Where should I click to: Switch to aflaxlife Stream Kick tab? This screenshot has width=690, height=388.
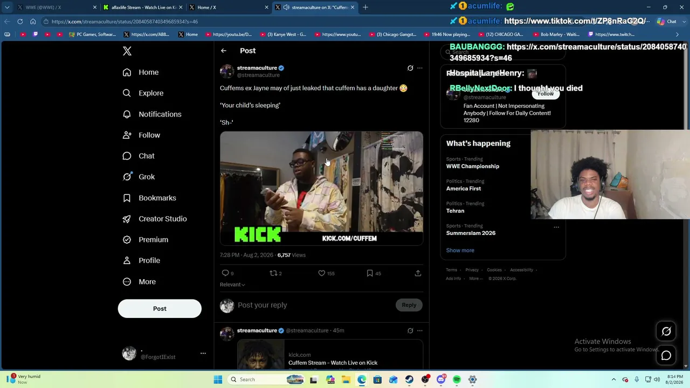pyautogui.click(x=143, y=8)
